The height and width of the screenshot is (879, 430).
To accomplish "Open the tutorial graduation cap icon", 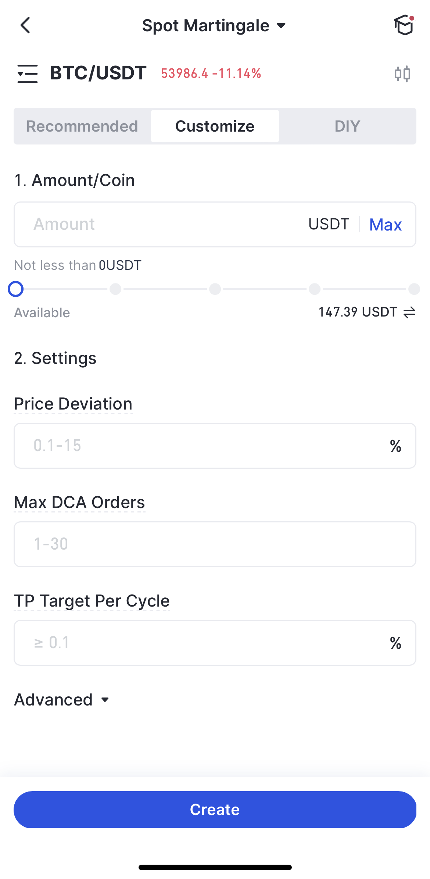I will click(404, 25).
